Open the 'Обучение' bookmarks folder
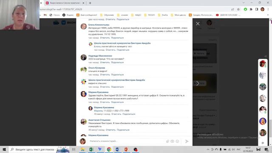272x153 pixels. click(107, 15)
